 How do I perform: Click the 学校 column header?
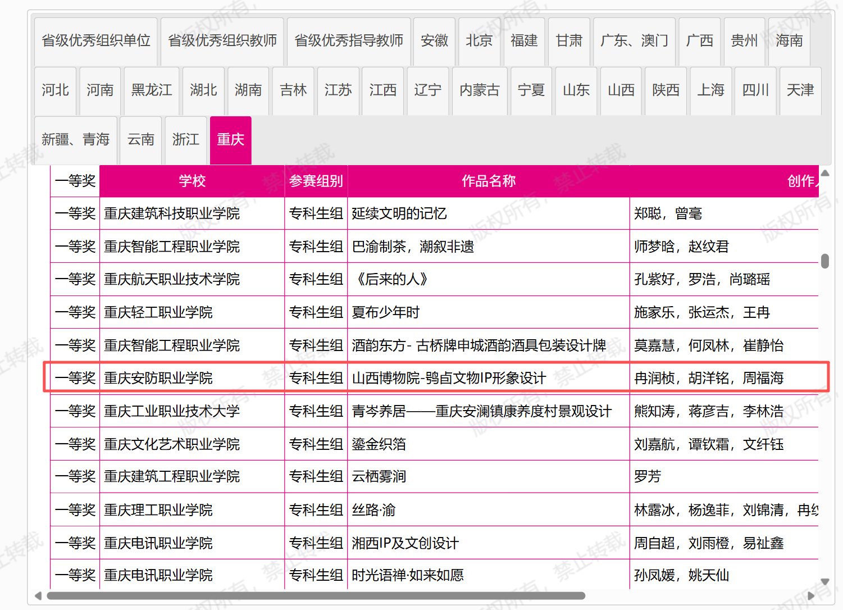[x=192, y=181]
